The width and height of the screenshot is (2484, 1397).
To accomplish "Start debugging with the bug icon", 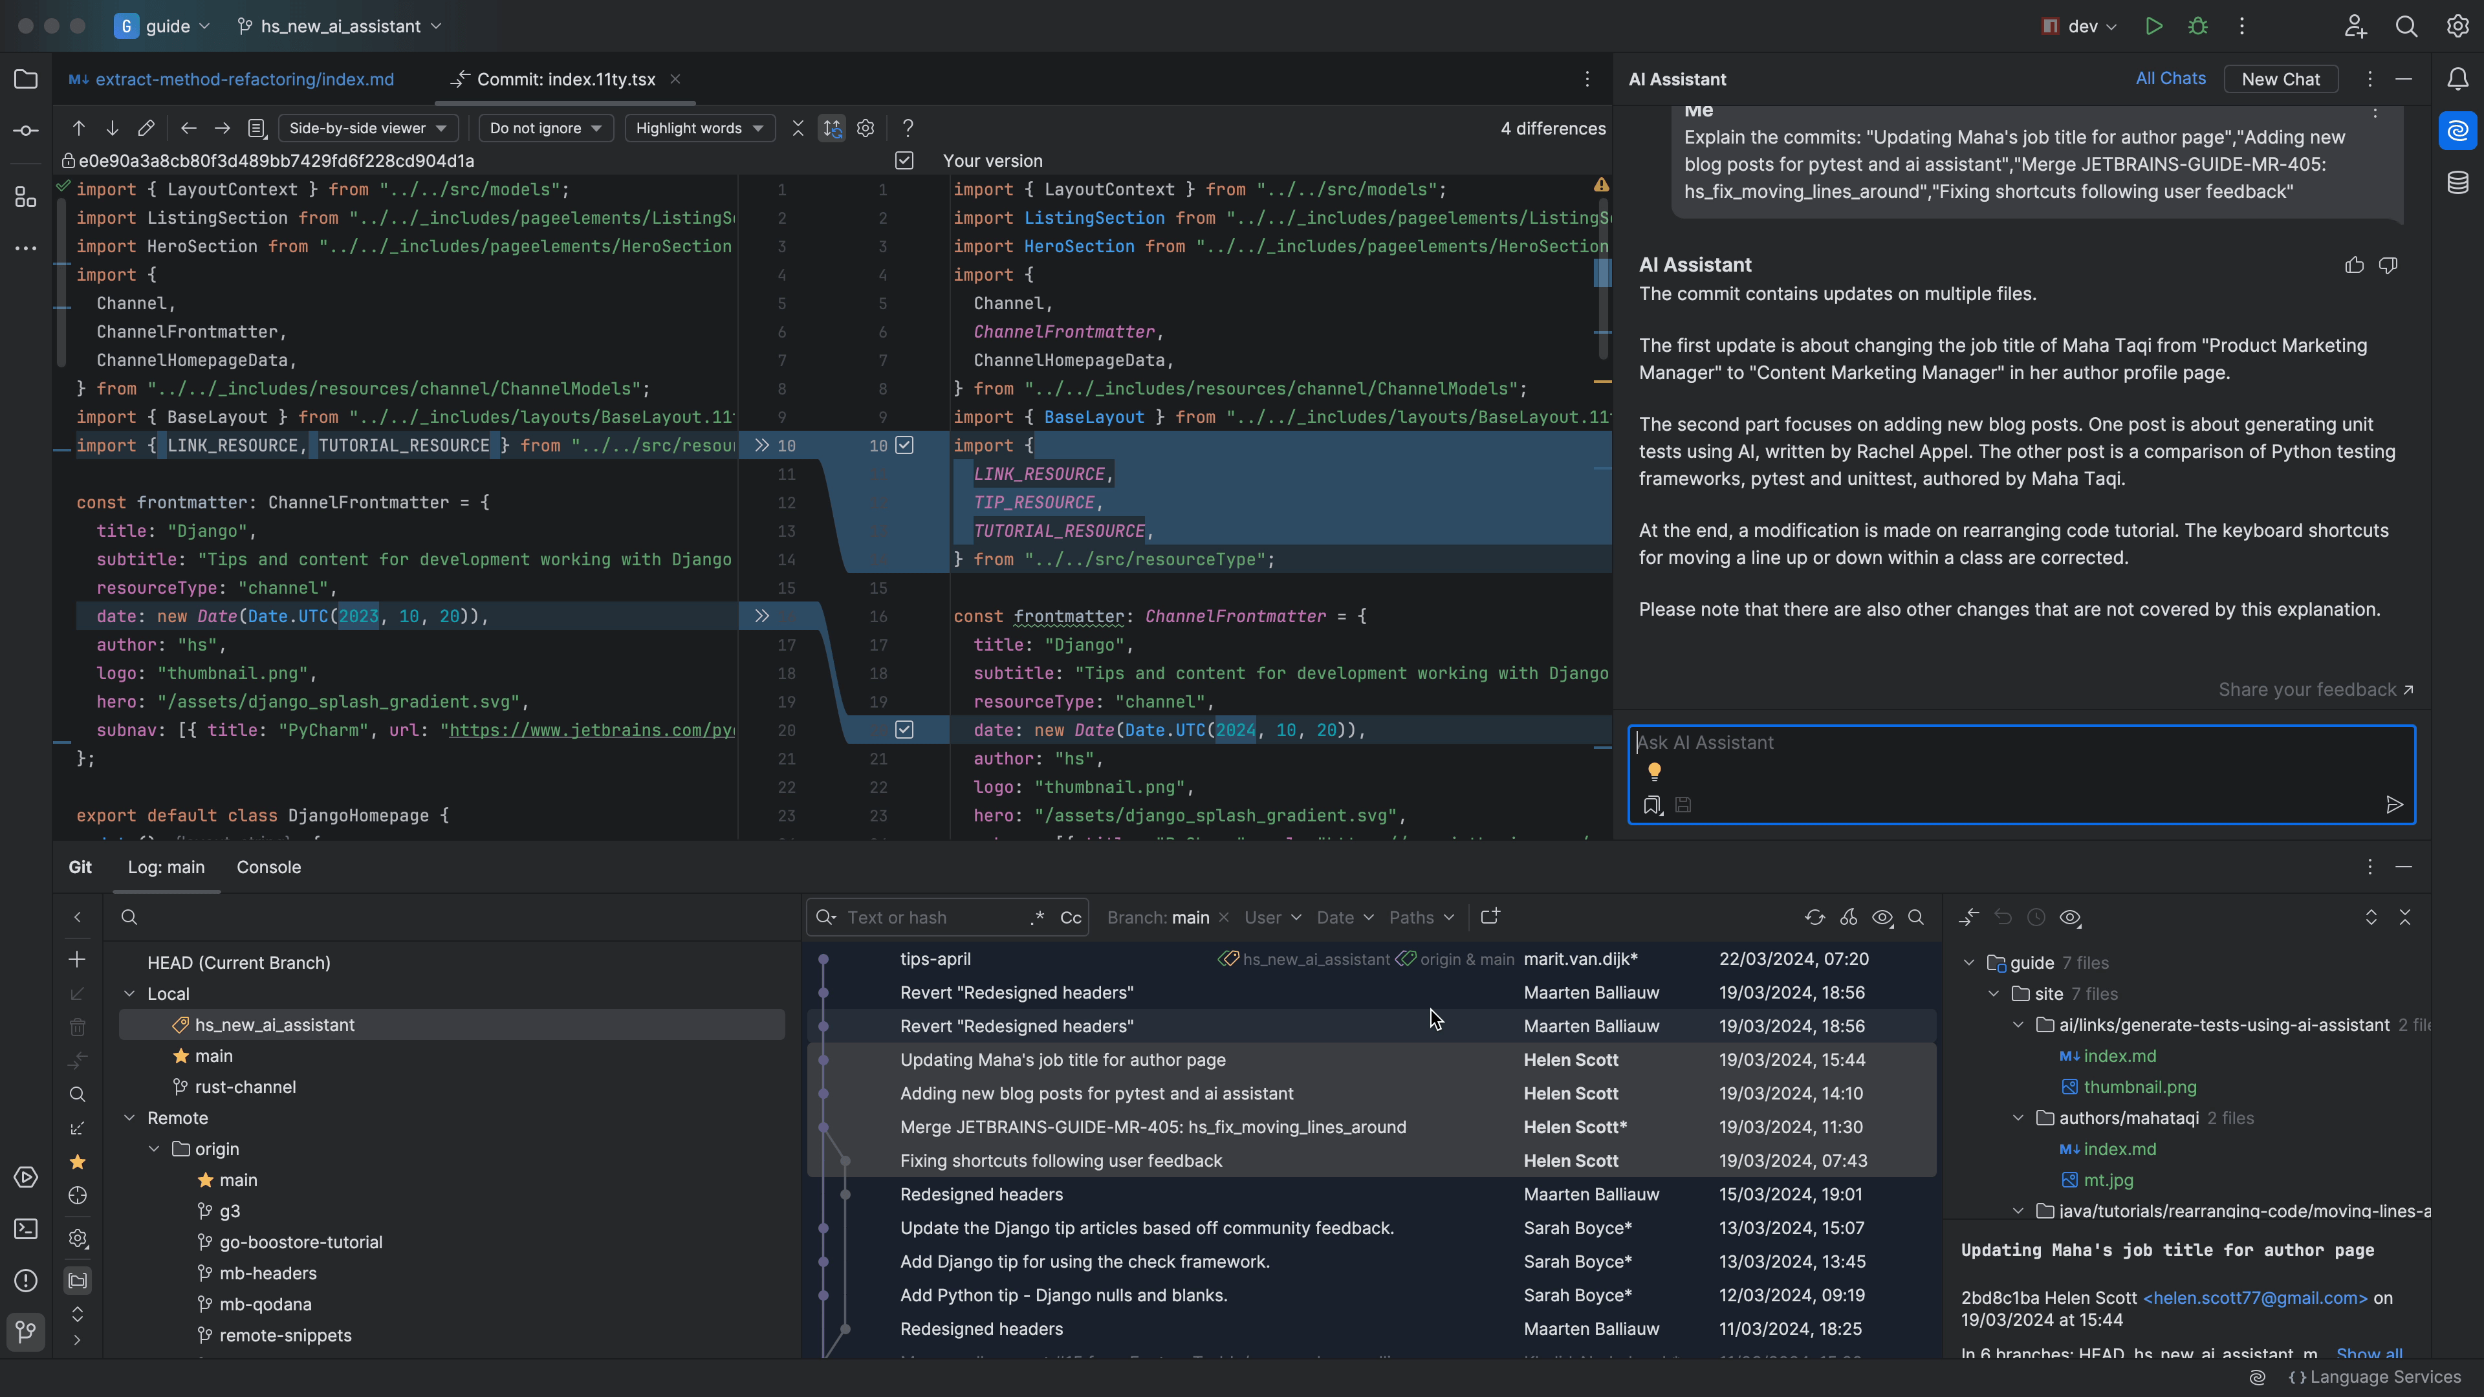I will [2197, 26].
